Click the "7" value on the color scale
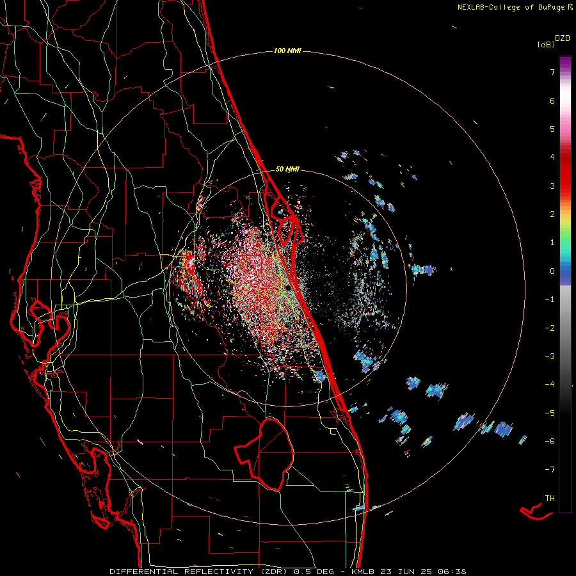The image size is (576, 576). click(x=552, y=72)
